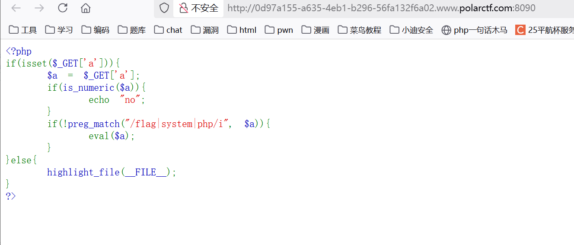
Task: Open the 漏洞 bookmark folder
Action: (205, 30)
